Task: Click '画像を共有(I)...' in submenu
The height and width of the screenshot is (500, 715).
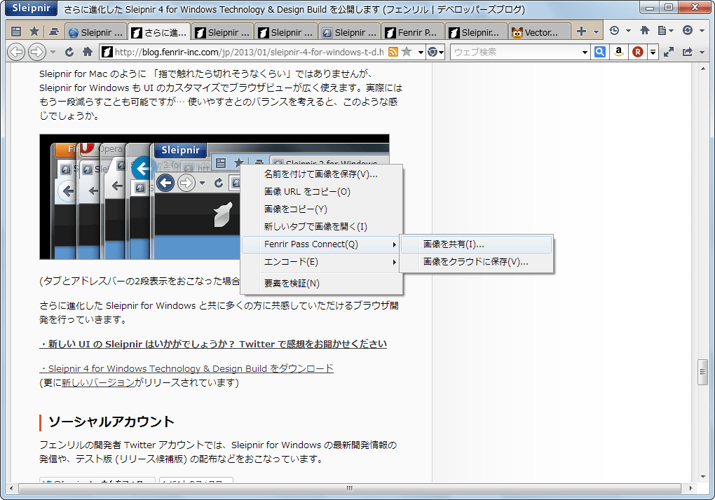Action: point(476,244)
